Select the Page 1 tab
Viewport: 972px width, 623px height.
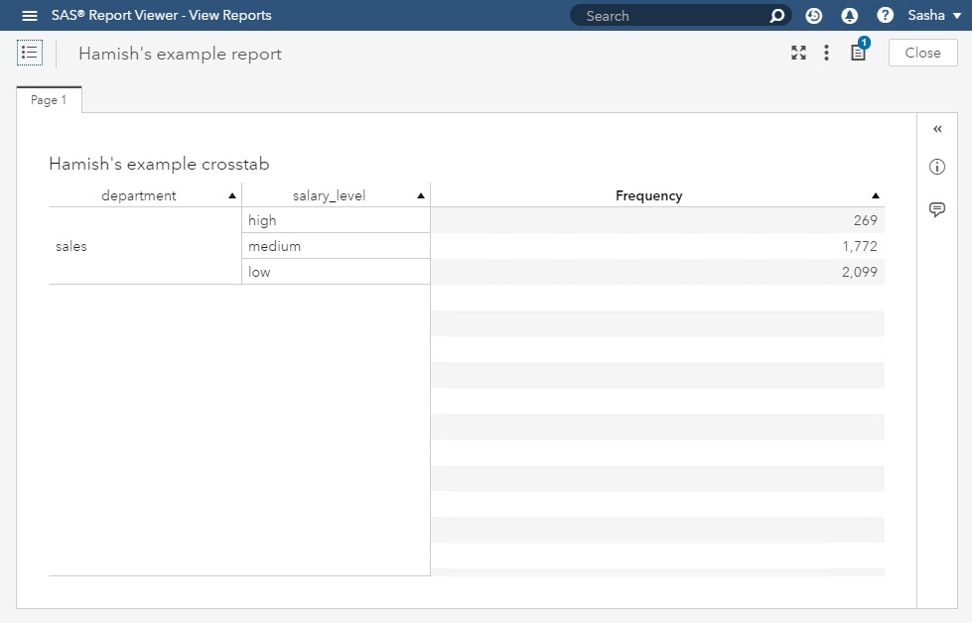click(x=49, y=100)
